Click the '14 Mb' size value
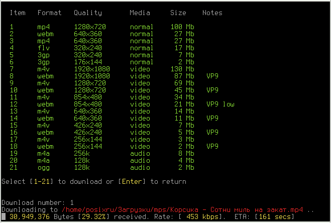Viewport: 331px width, 223px height. click(184, 111)
